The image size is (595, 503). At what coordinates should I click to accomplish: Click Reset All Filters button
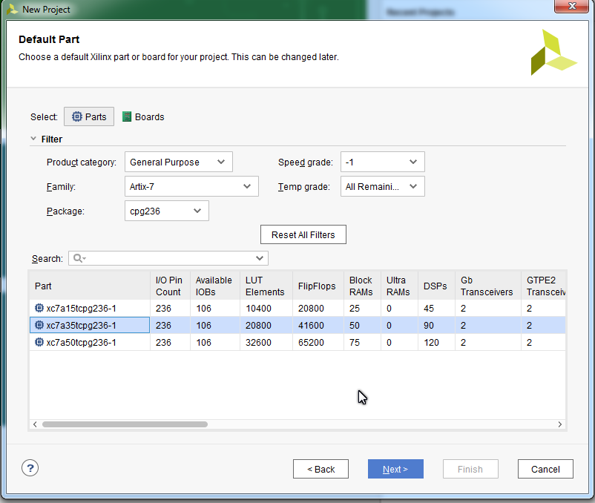pos(303,235)
